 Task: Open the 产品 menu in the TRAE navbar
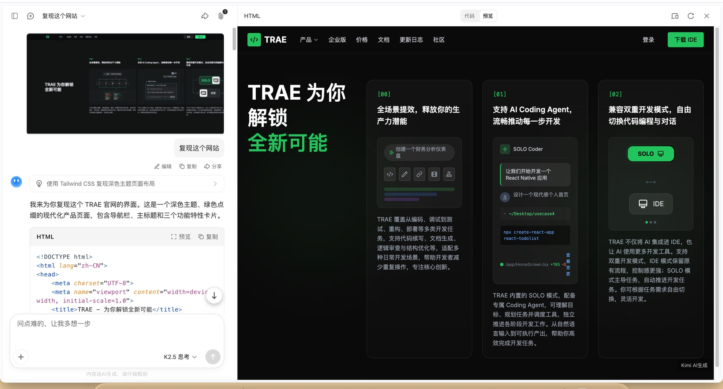coord(308,40)
